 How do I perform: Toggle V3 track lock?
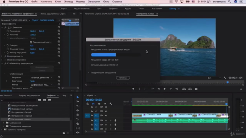(x=92, y=107)
